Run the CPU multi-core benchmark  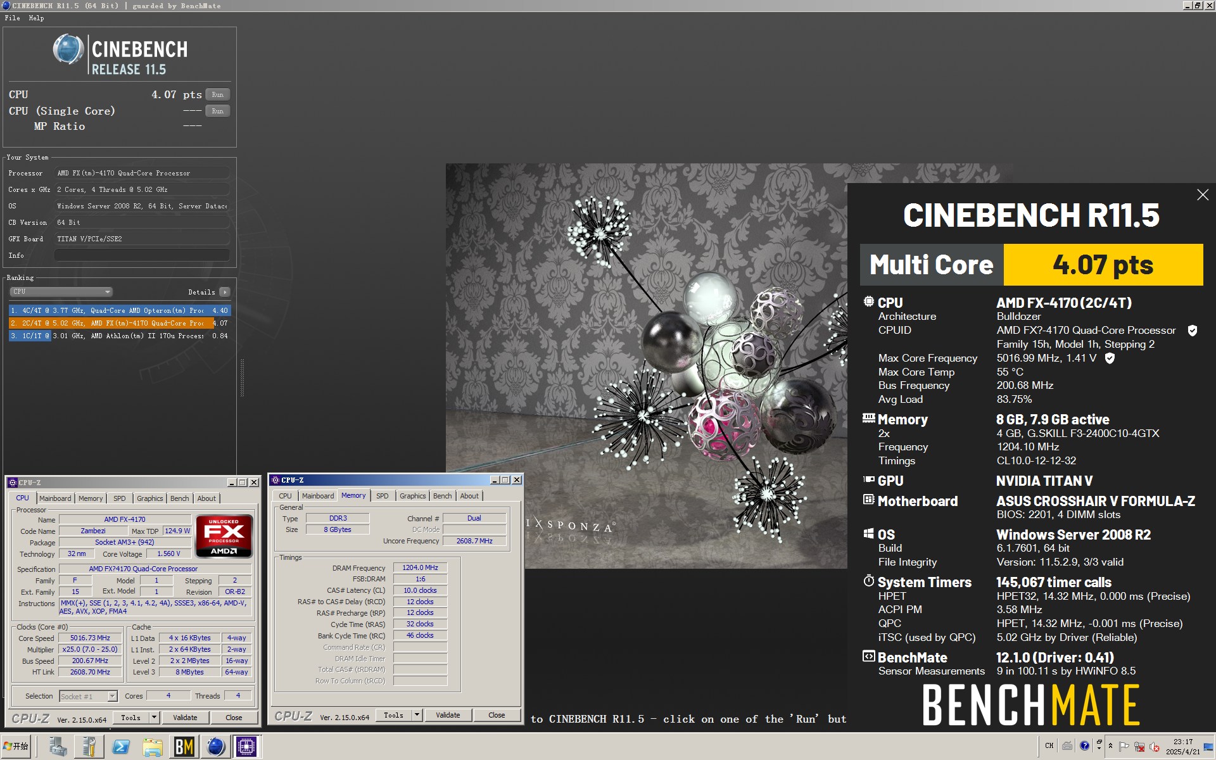pos(217,94)
